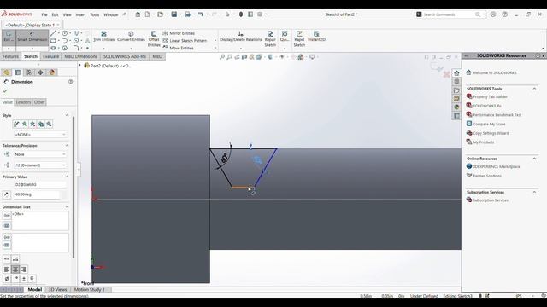Collapse the Dimension Text section

(x=67, y=206)
